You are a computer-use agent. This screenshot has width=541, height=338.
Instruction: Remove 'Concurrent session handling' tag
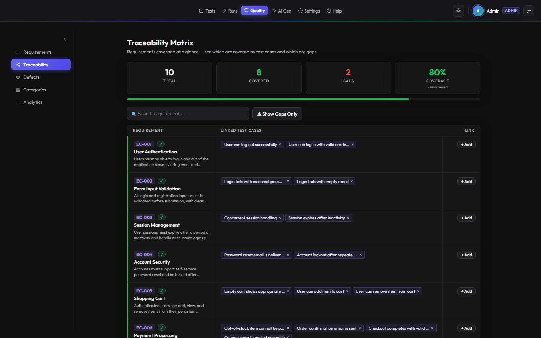pos(280,218)
